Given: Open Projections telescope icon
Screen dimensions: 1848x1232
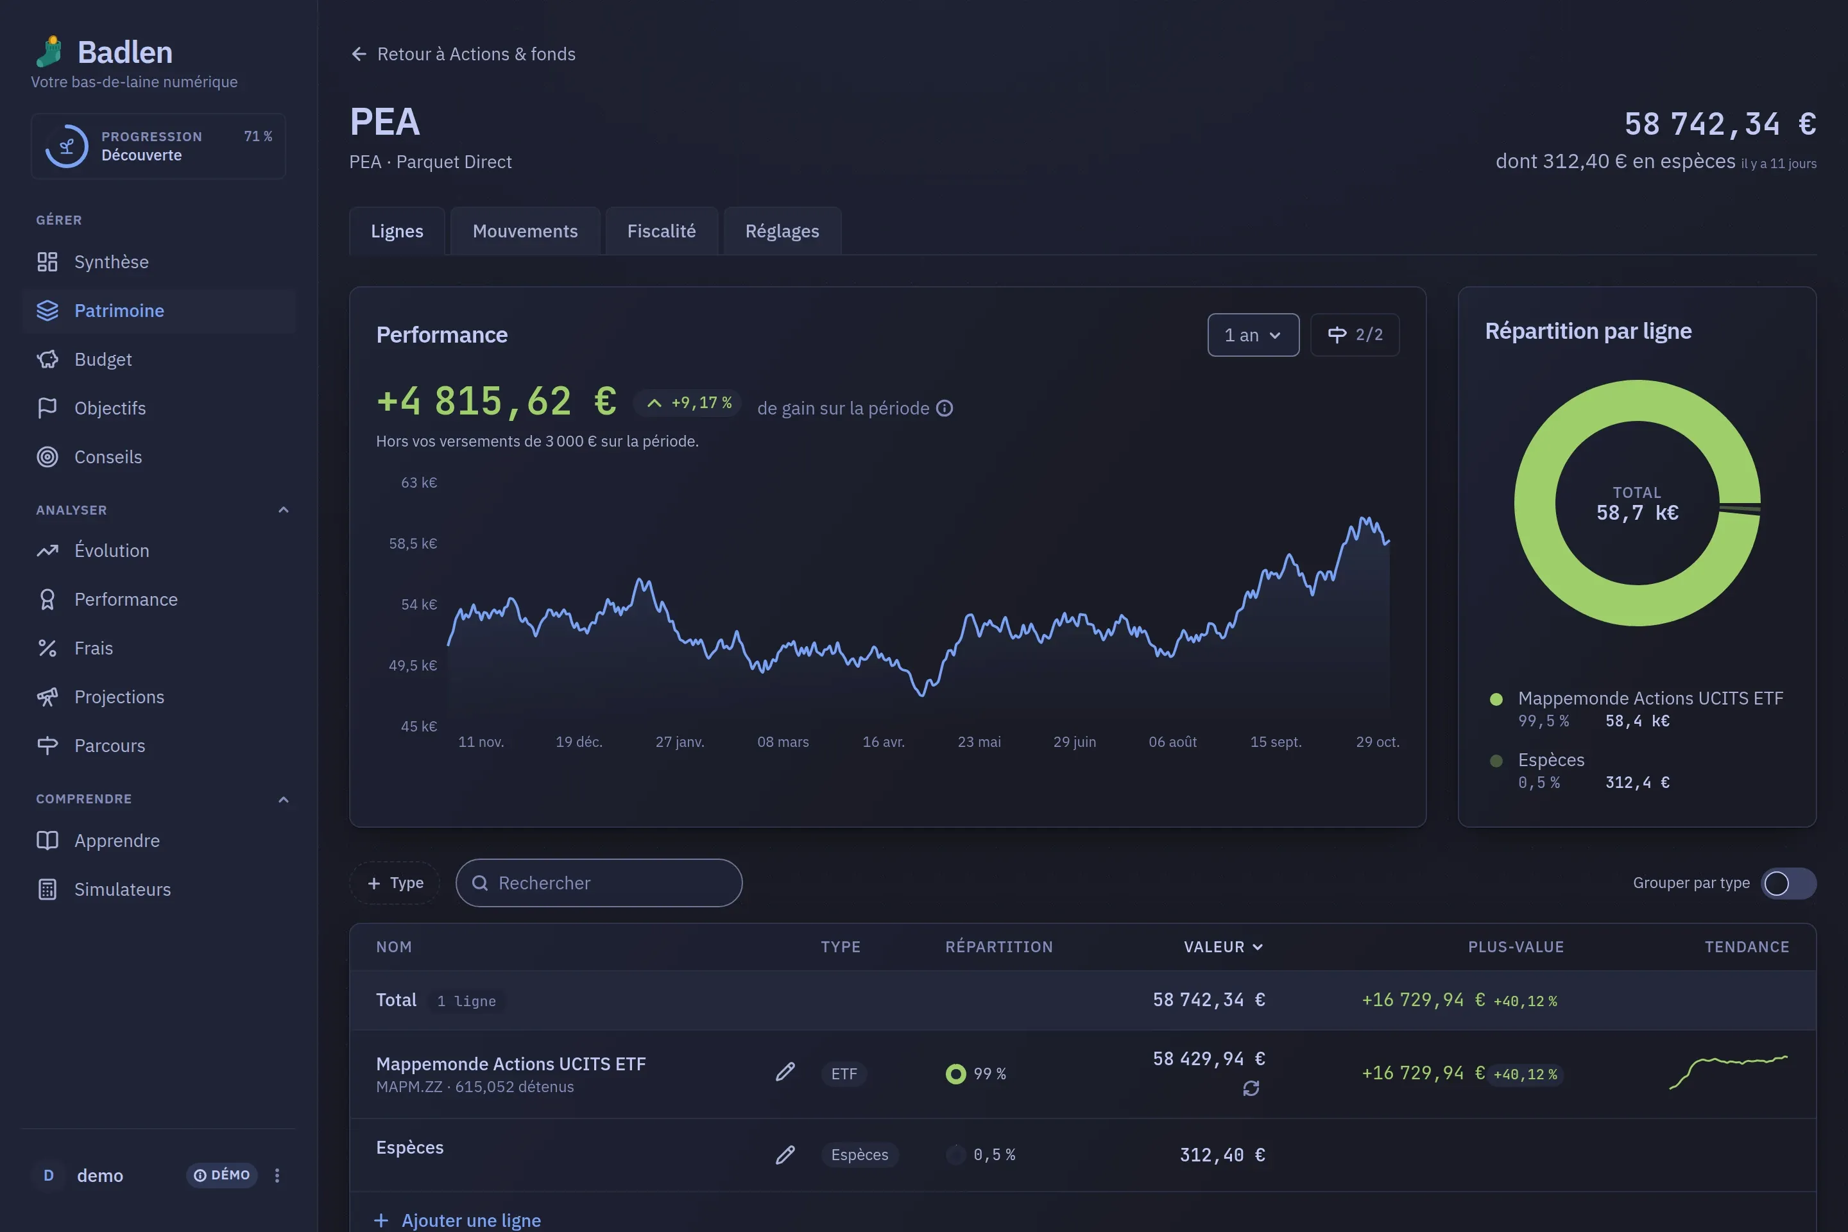Looking at the screenshot, I should coord(47,697).
